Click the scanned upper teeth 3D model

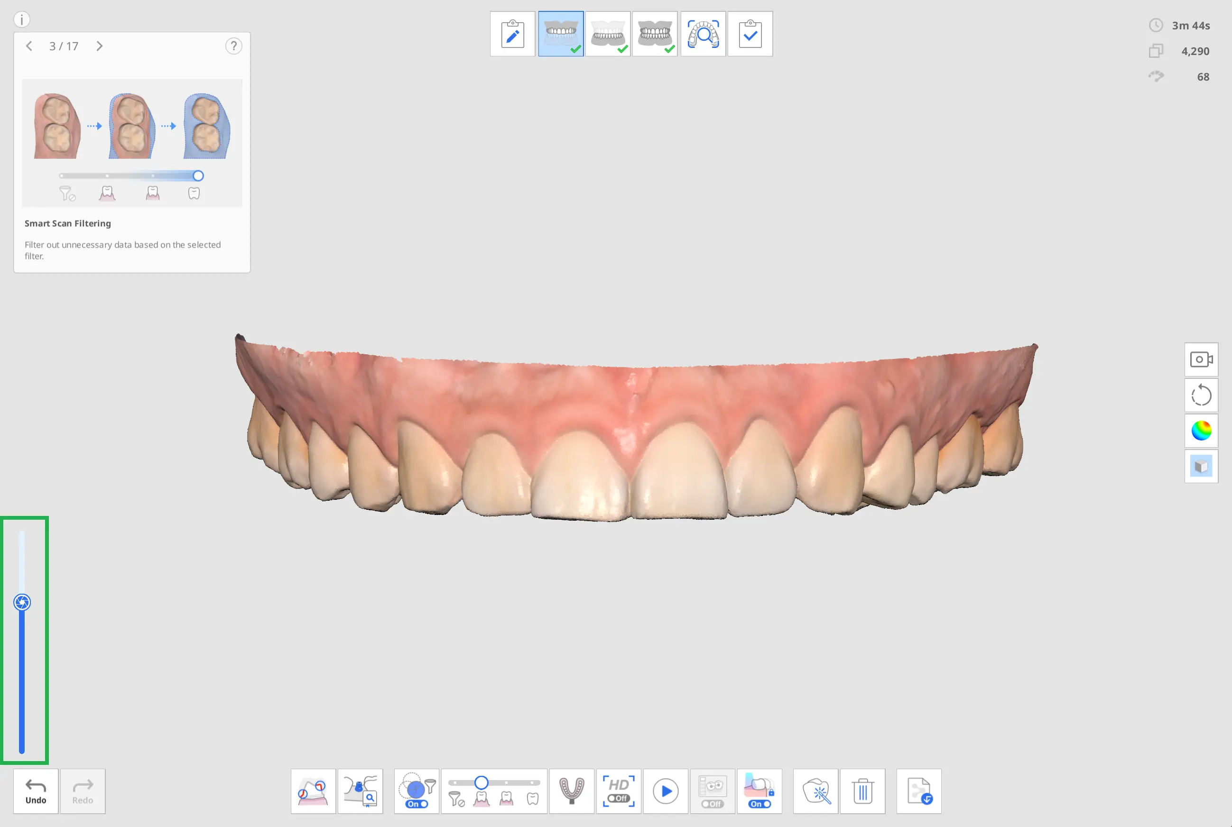tap(636, 427)
